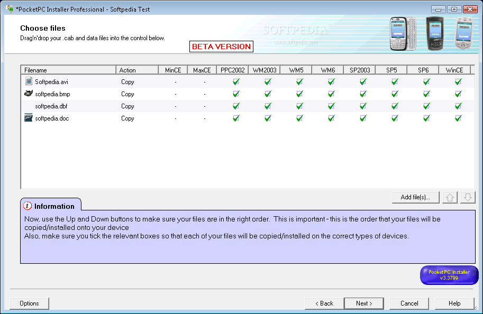483x314 pixels.
Task: Click the PocketPC Installer v3.3799 badge
Action: tap(449, 275)
